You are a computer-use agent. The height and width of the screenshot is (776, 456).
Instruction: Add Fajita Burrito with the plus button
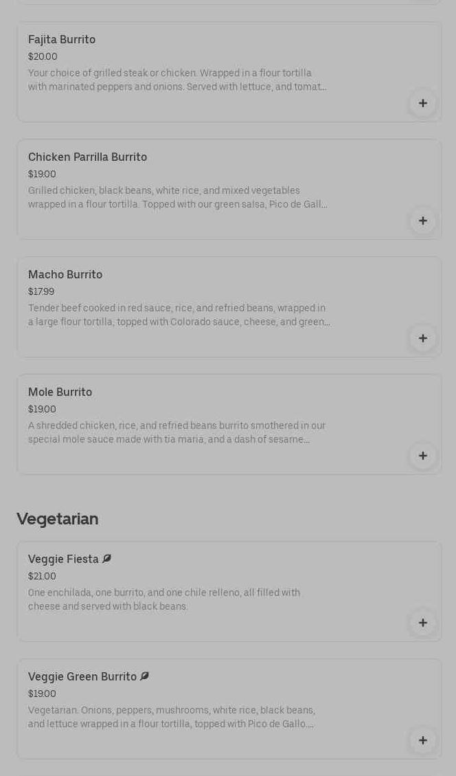423,103
